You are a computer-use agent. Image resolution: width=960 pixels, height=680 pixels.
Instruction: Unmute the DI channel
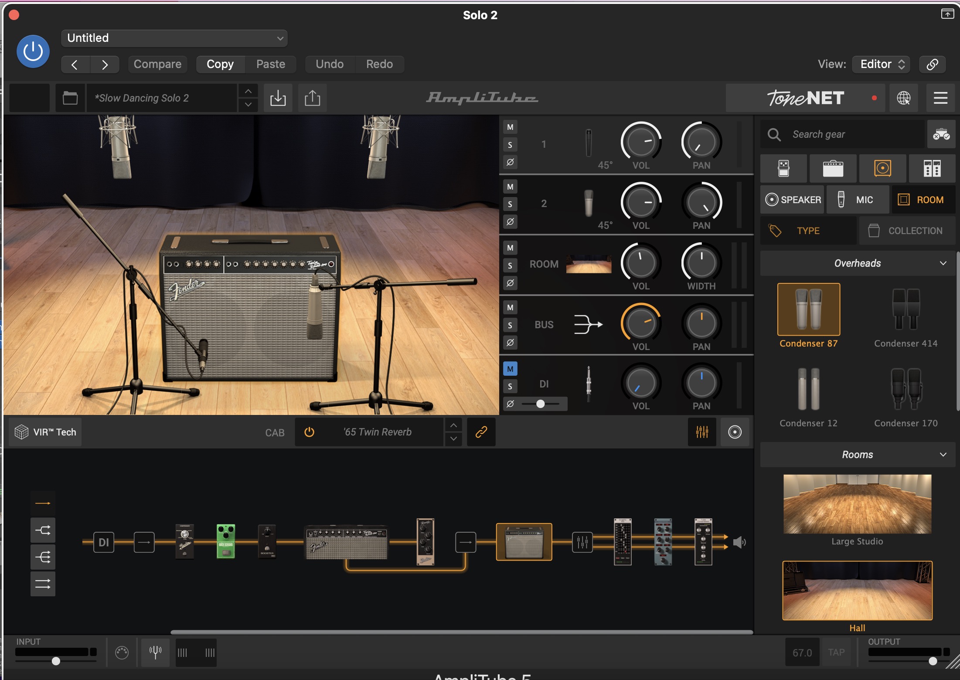510,369
